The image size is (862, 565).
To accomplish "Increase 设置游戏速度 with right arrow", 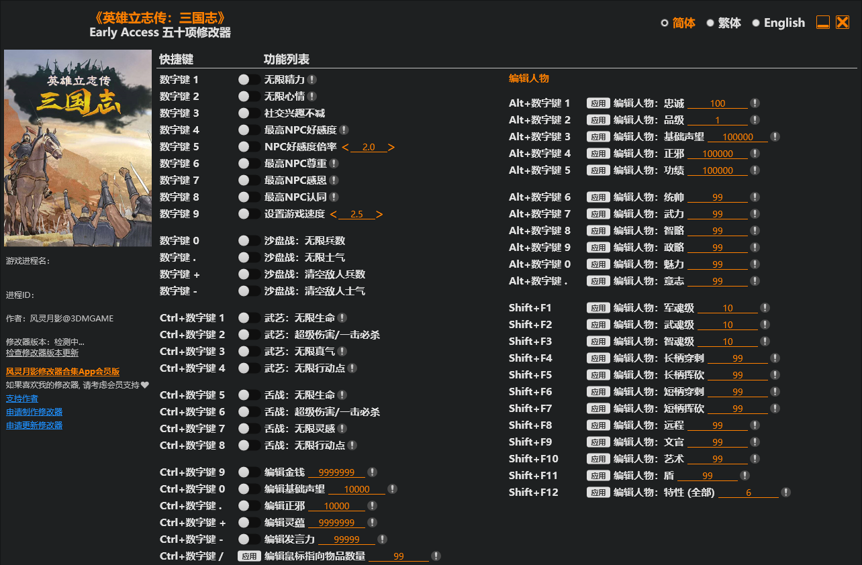I will click(379, 214).
